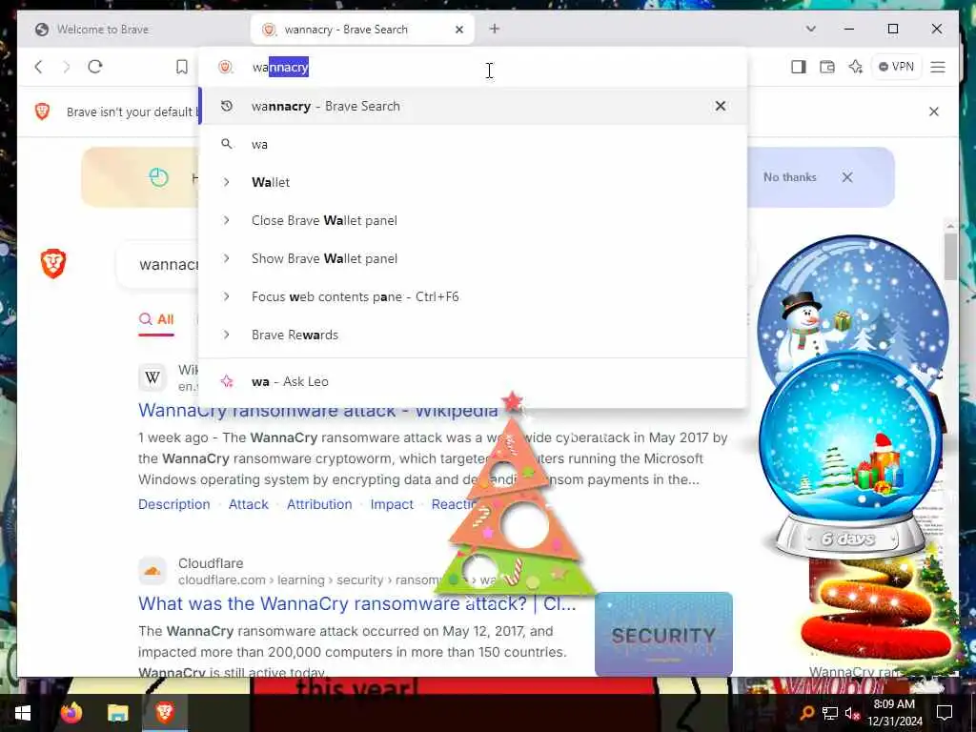Open the VPN button
Screen dimensions: 976x732
tap(896, 67)
